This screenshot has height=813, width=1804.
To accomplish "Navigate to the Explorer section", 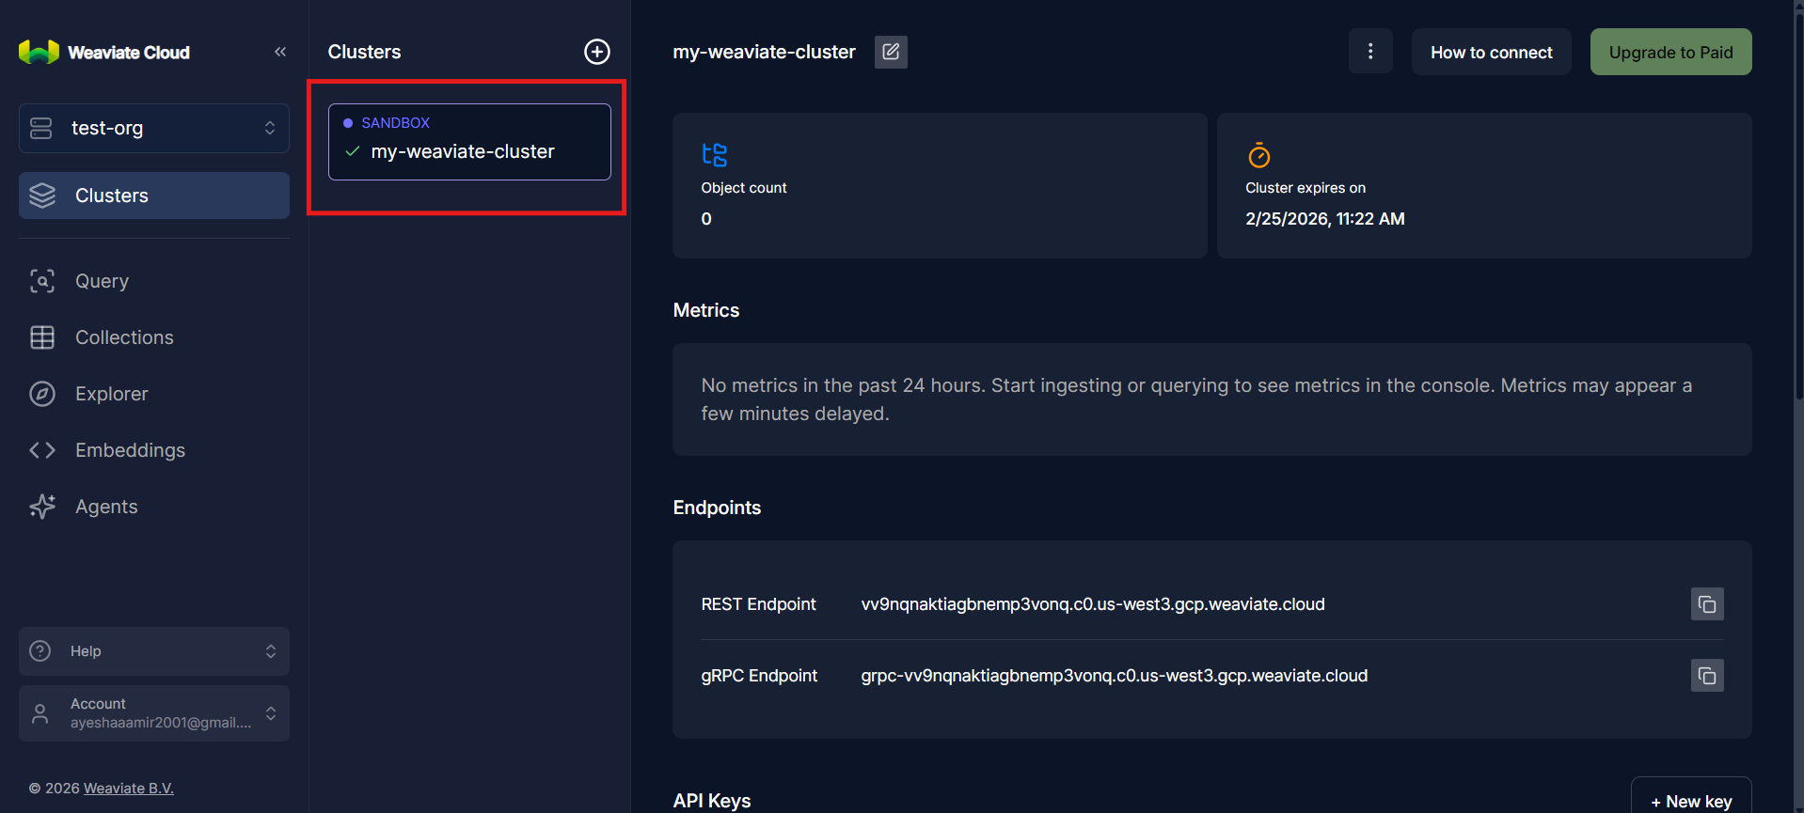I will tap(111, 394).
